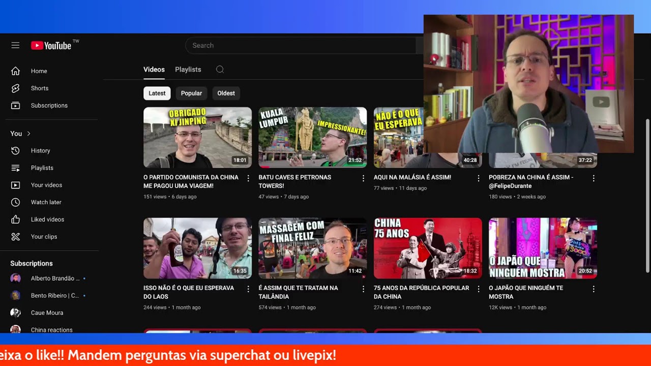
Task: Click the Search input field
Action: [x=300, y=46]
